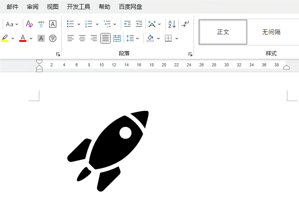The width and height of the screenshot is (299, 216).
Task: Align text right
Action: click(x=94, y=38)
